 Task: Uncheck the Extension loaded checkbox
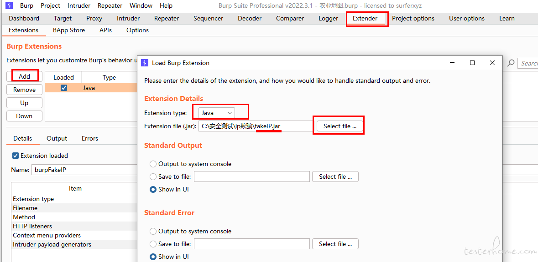[16, 156]
